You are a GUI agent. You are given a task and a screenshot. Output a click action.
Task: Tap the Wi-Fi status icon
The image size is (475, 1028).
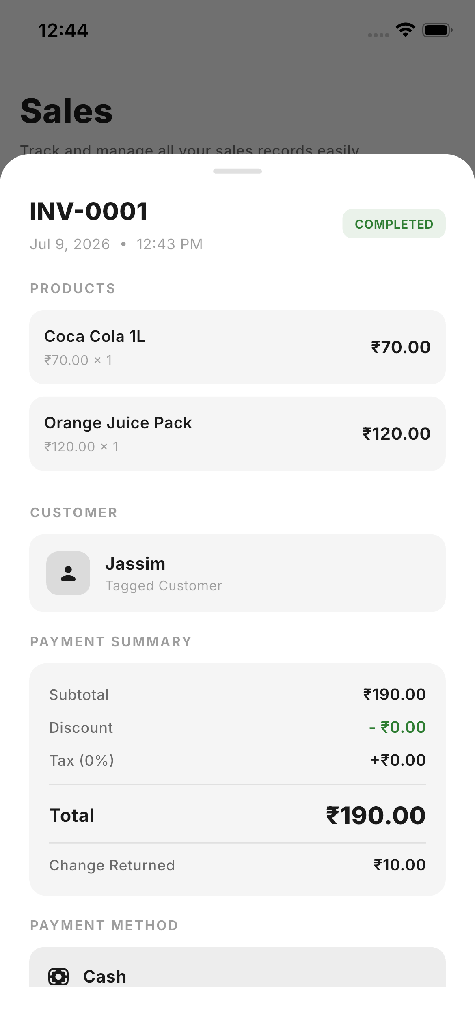(x=405, y=30)
